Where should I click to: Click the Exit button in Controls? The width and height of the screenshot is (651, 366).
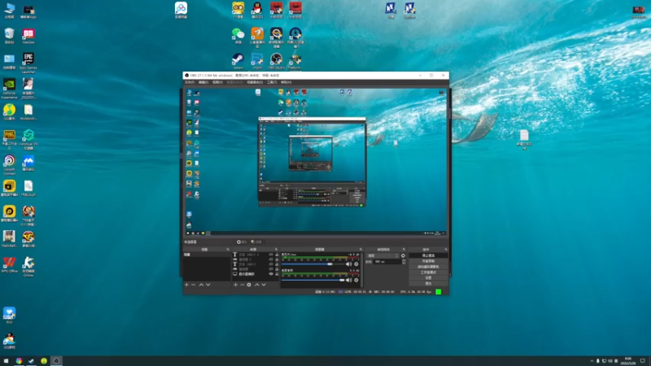[x=428, y=283]
